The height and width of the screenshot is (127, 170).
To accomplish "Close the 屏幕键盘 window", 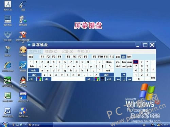I will point(152,45).
